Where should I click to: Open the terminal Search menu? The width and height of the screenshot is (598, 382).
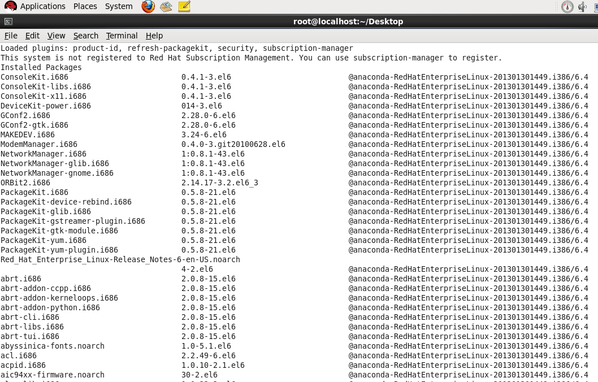86,36
